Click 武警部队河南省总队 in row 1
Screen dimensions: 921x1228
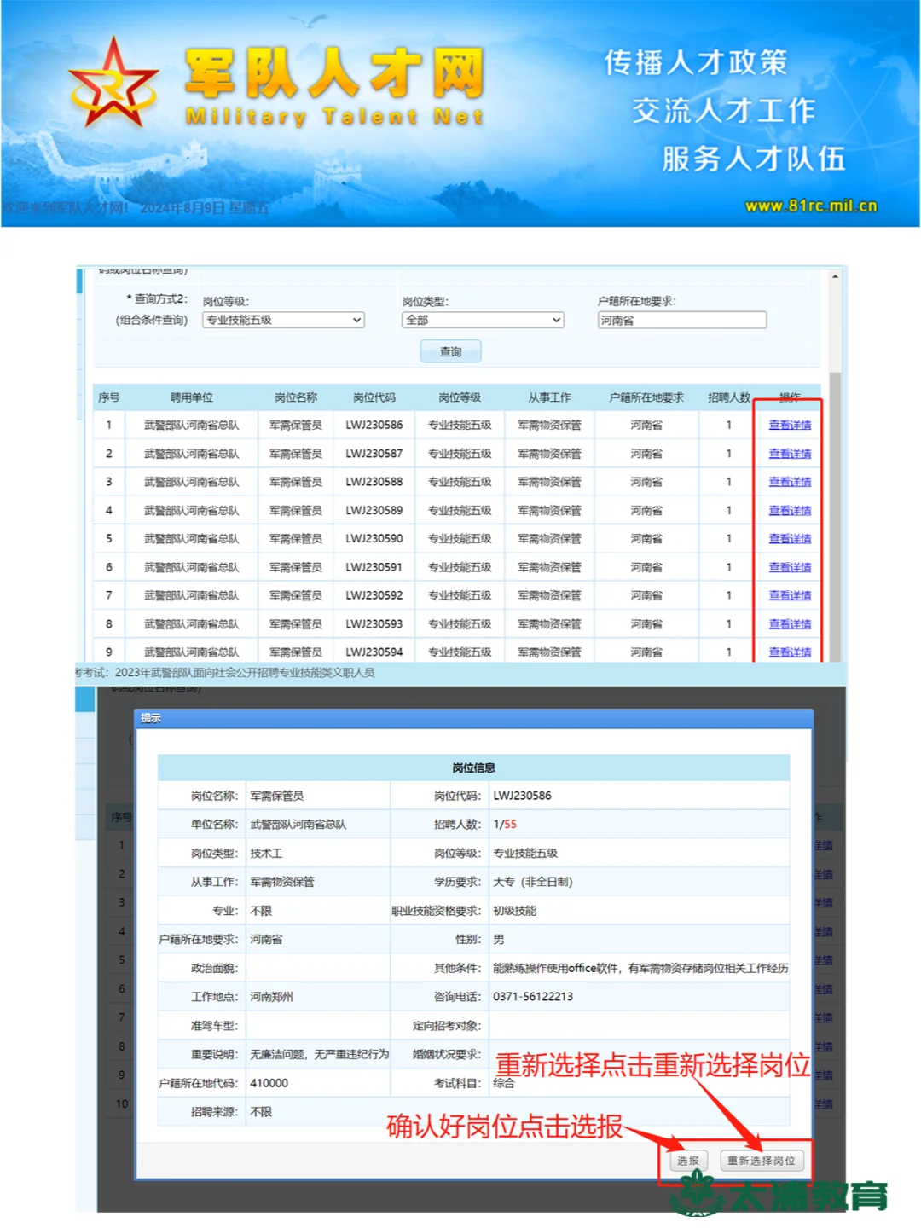[191, 425]
